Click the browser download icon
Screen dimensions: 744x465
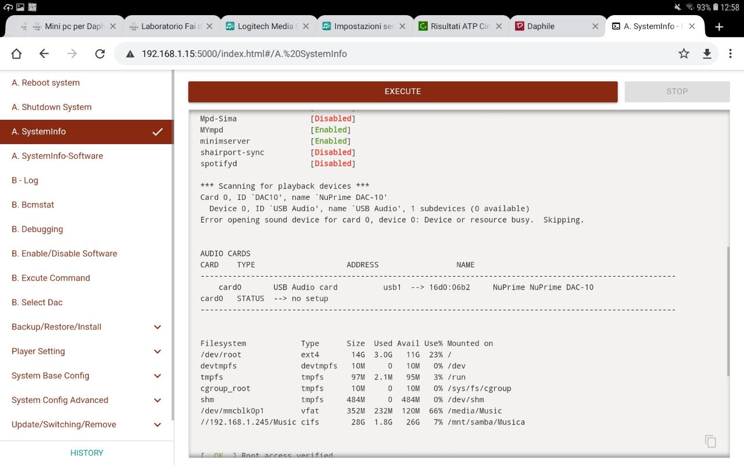click(x=707, y=53)
